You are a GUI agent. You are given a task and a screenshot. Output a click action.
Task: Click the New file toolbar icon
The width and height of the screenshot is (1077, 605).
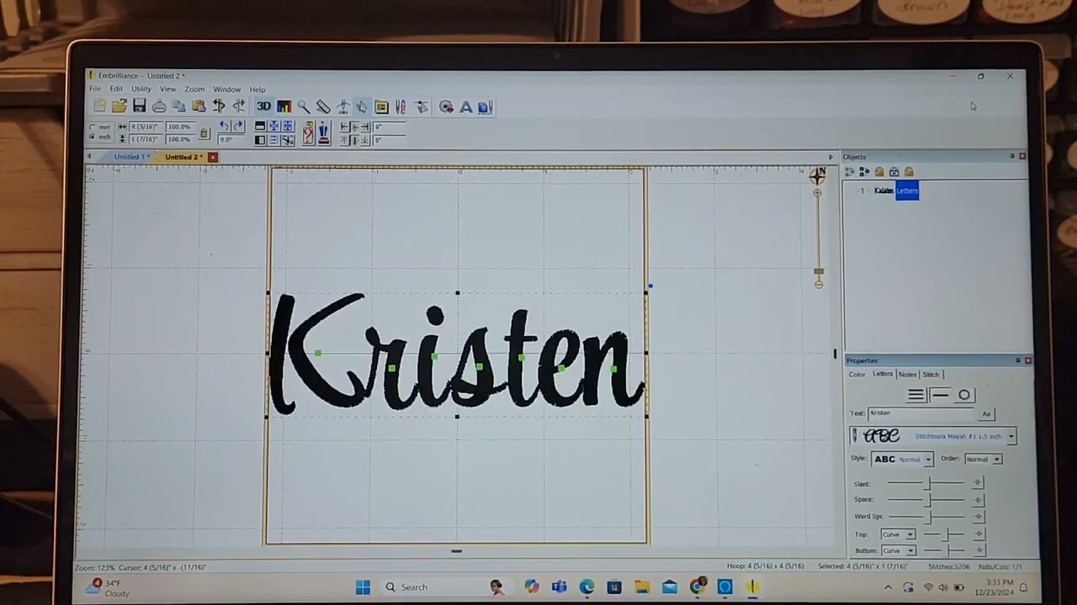tap(100, 107)
